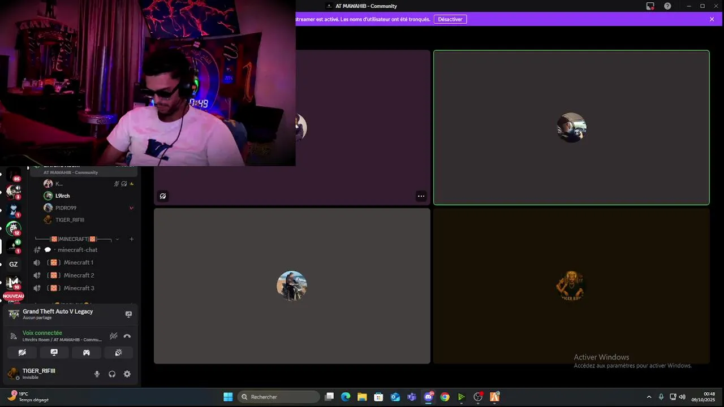Select the TIGER_RIFIII participant tile
The height and width of the screenshot is (407, 724).
(571, 286)
